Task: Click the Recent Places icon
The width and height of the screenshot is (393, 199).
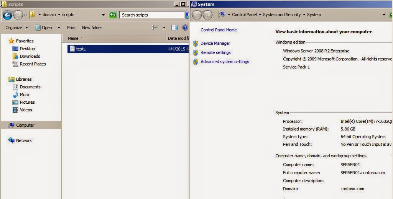Action: coord(15,64)
